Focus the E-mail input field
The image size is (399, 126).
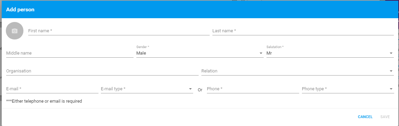(52, 89)
